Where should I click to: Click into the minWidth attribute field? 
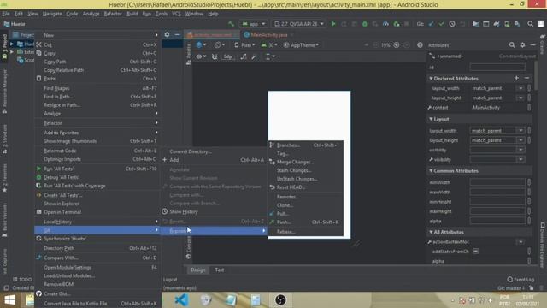[497, 182]
